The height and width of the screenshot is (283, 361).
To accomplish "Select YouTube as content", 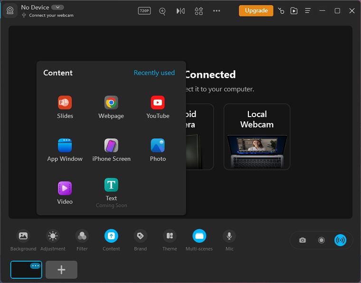I will click(x=158, y=107).
